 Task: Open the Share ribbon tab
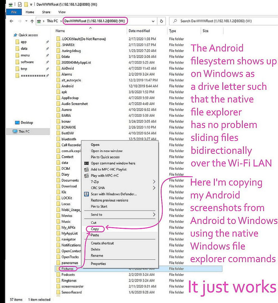(46, 12)
